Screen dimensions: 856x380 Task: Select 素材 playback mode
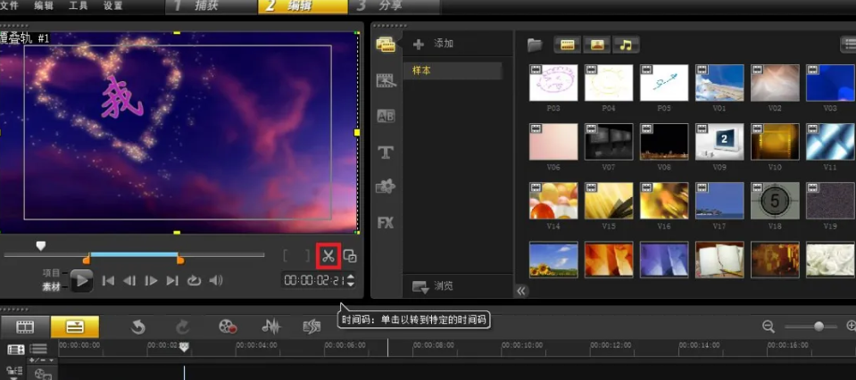pos(51,286)
